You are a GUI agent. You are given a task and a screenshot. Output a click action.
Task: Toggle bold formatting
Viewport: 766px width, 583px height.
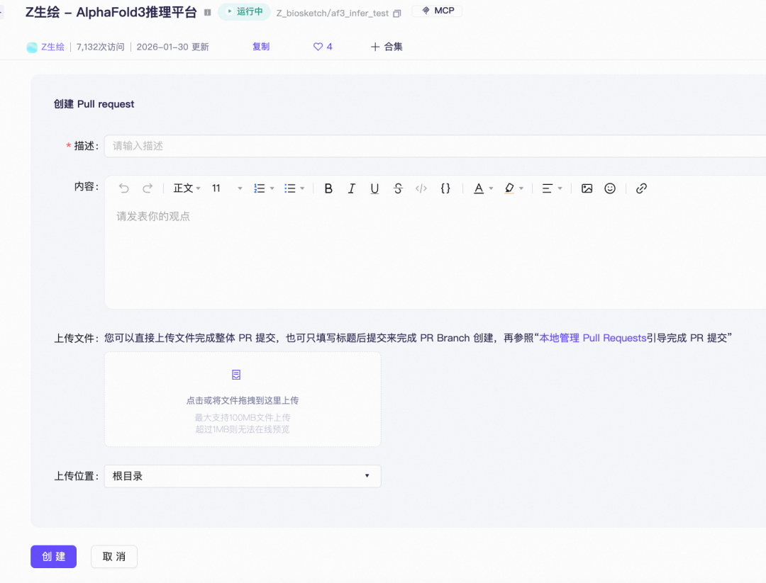328,188
